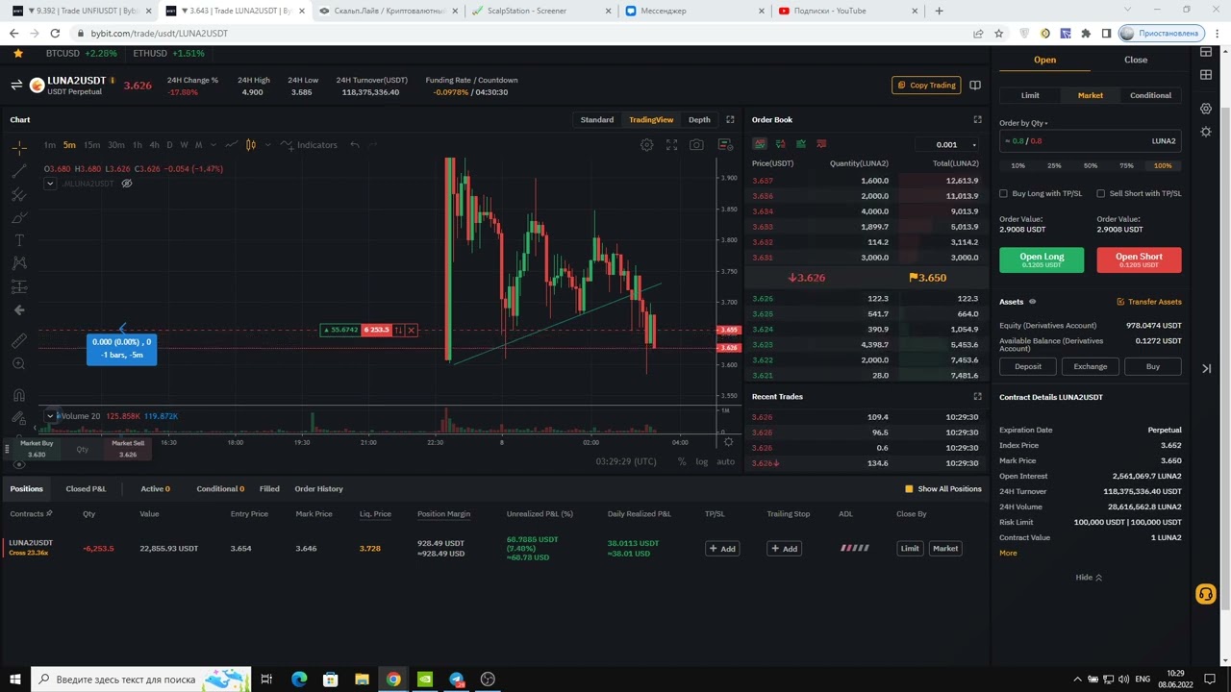Toggle Show All Positions checkbox
Screen dimensions: 1231x692
(909, 489)
